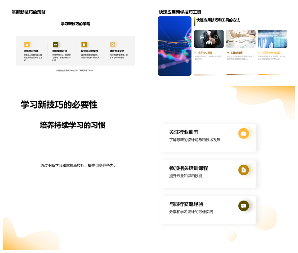Click the 制定学习计划 label

[60, 51]
